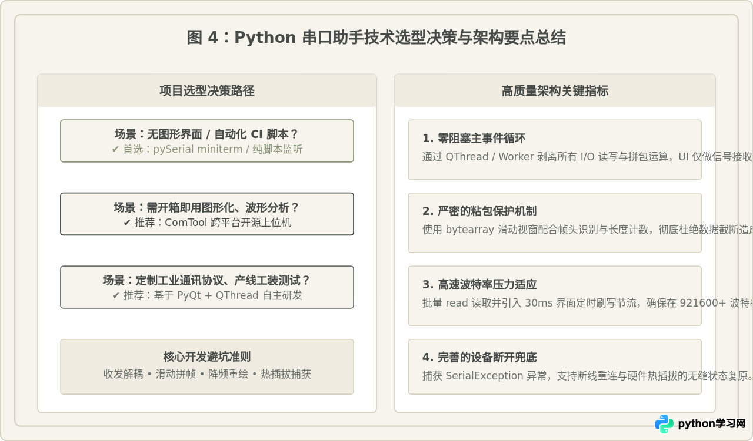Click the "核心开发避坑准则" heading
This screenshot has height=441, width=753.
coord(207,356)
